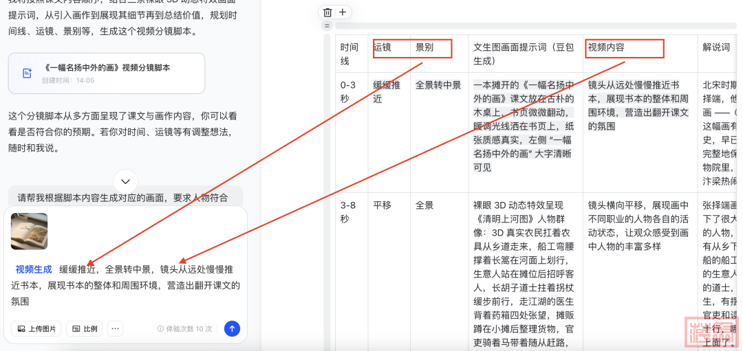The image size is (743, 351).
Task: Open the 《一幅名扬中外的画》视频分镜脚本 document card
Action: 107,73
